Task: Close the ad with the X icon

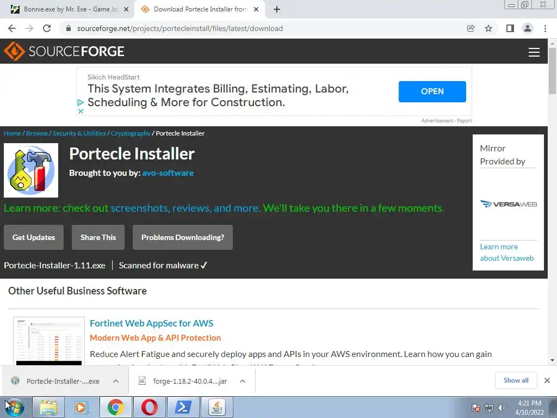Action: click(x=81, y=111)
